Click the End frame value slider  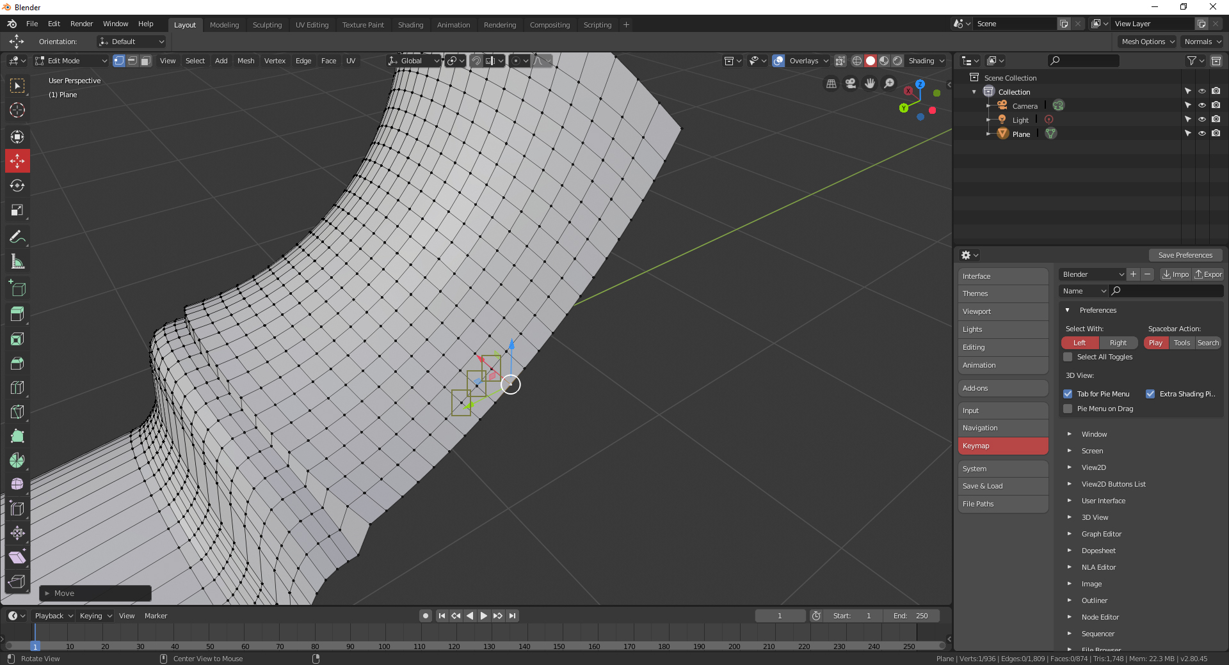tap(912, 616)
